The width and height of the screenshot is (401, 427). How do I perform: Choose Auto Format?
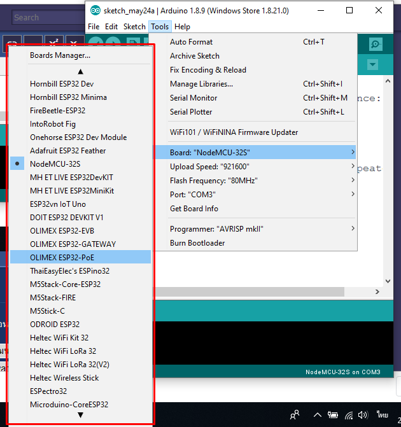click(x=255, y=42)
